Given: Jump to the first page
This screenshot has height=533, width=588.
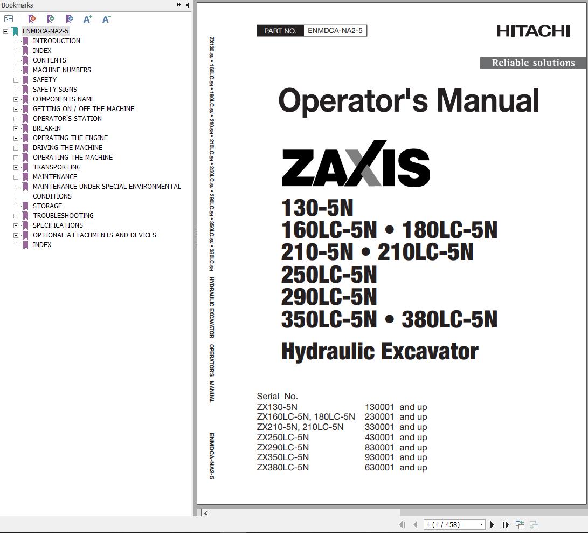Looking at the screenshot, I should [x=402, y=524].
